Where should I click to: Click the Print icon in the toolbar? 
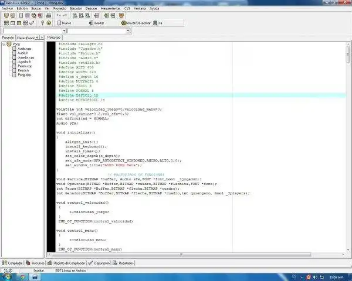[49, 15]
